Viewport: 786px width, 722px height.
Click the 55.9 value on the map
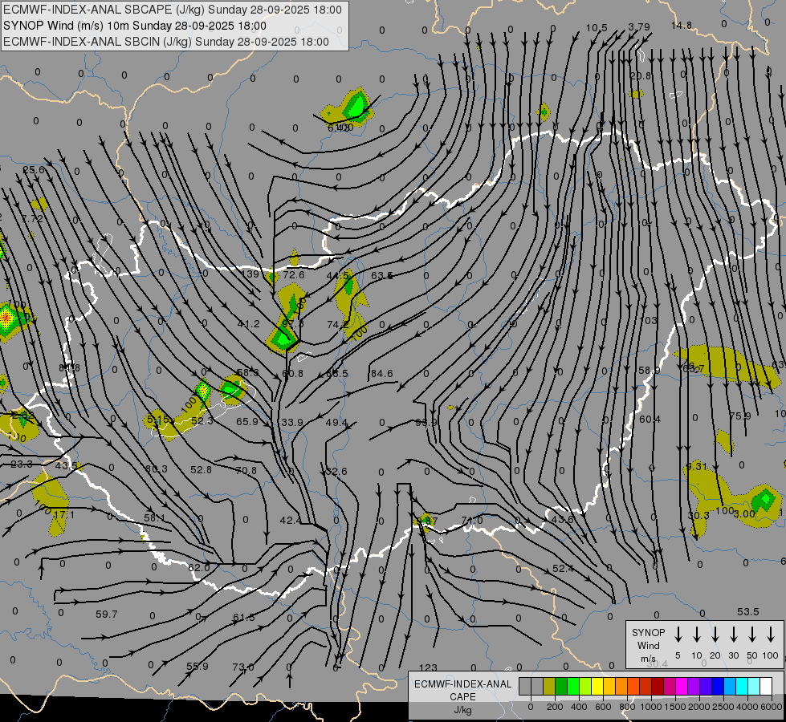coord(197,667)
